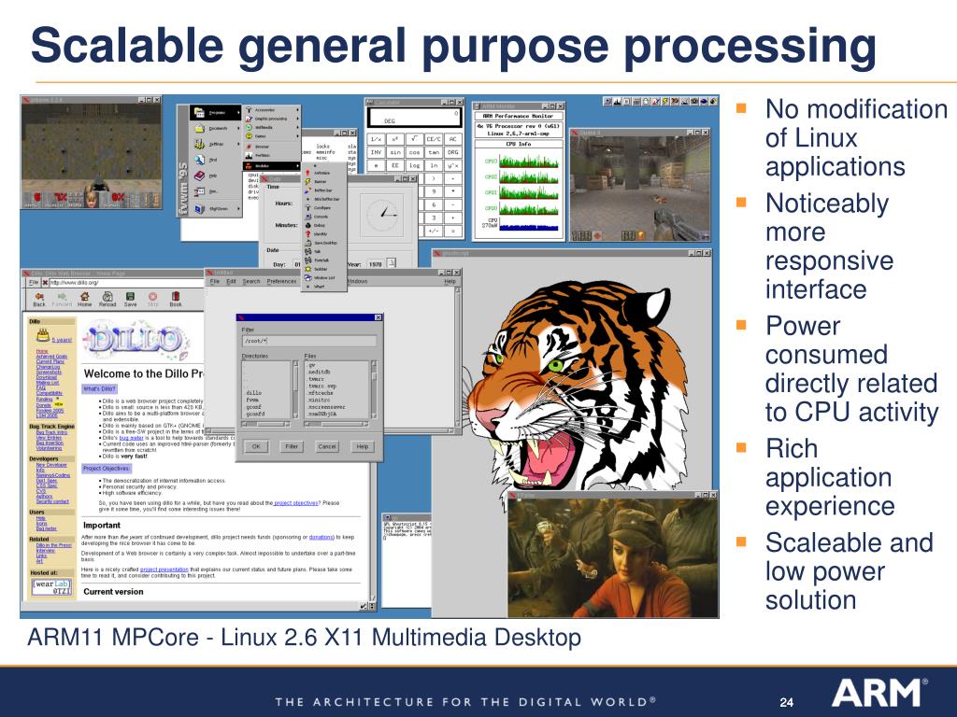This screenshot has width=957, height=717.
Task: Open the Help menu in the text editor
Action: 450,282
